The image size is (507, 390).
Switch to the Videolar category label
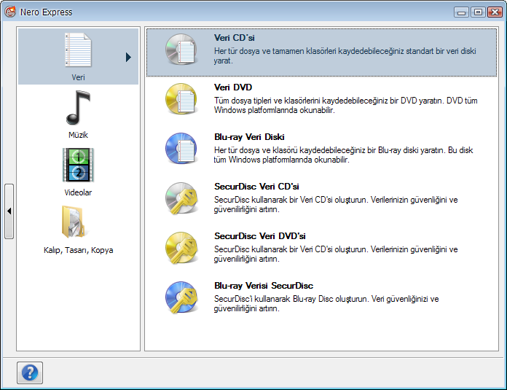[x=78, y=192]
